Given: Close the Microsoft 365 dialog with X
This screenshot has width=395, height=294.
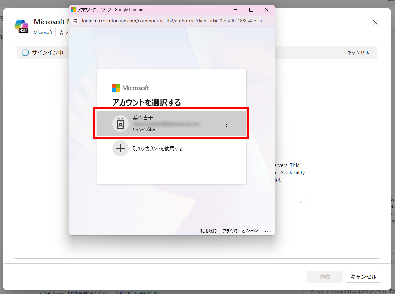Looking at the screenshot, I should 375,22.
